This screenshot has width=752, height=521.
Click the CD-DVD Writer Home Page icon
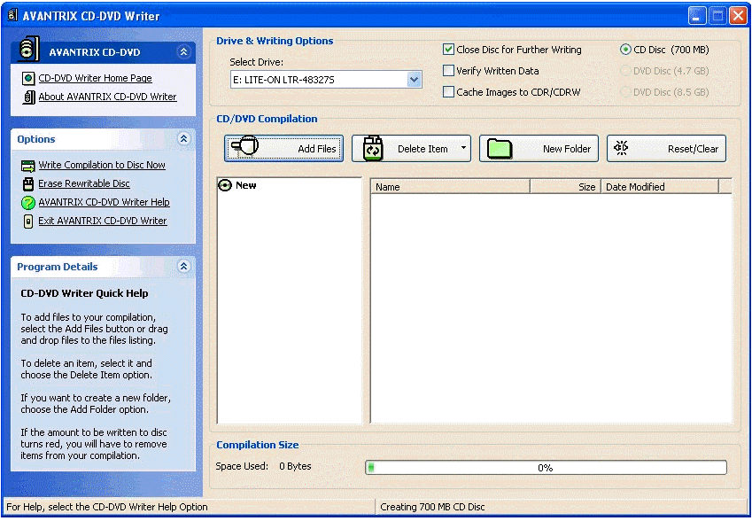tap(28, 78)
